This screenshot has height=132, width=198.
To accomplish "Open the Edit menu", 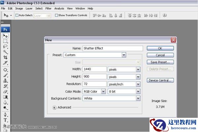I will (10, 9).
